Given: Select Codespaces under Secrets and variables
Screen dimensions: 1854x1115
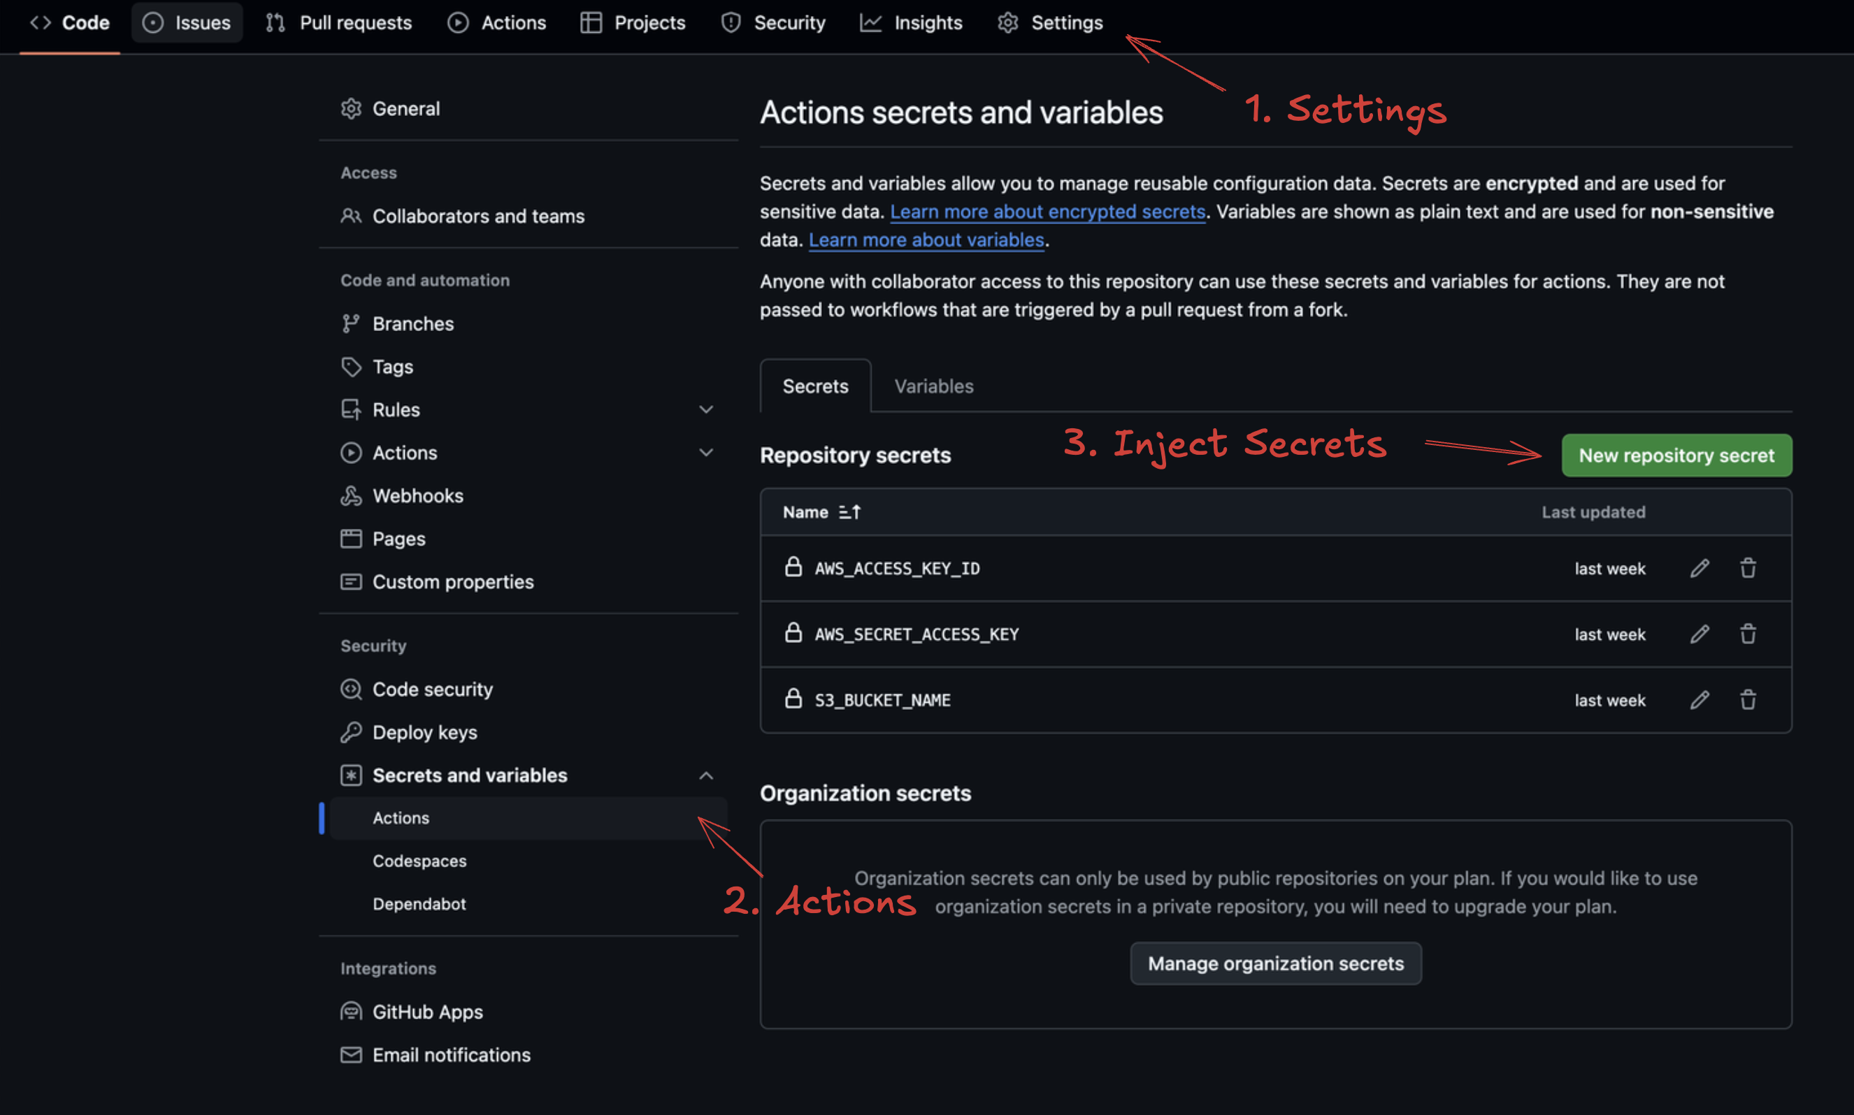Looking at the screenshot, I should [419, 861].
